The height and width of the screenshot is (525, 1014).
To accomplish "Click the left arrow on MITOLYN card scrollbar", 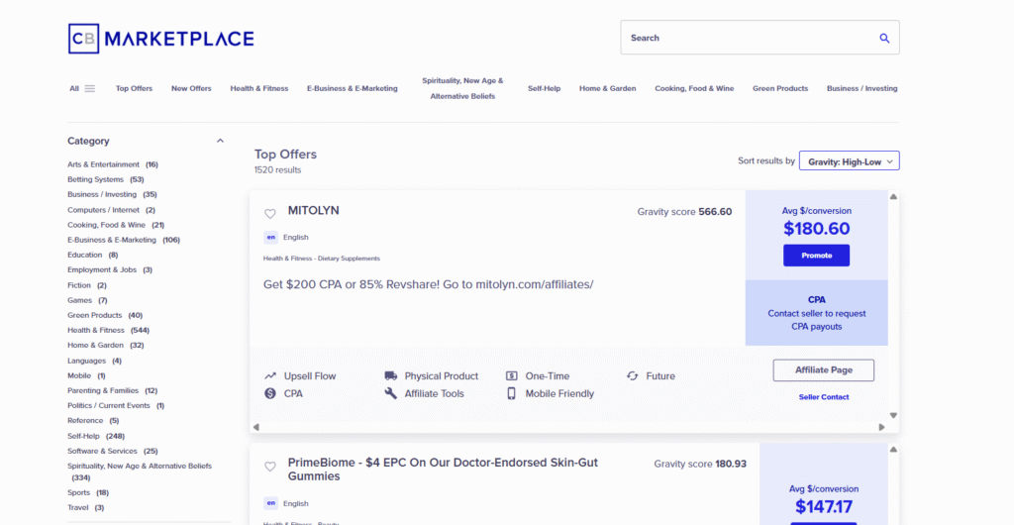I will click(x=256, y=427).
